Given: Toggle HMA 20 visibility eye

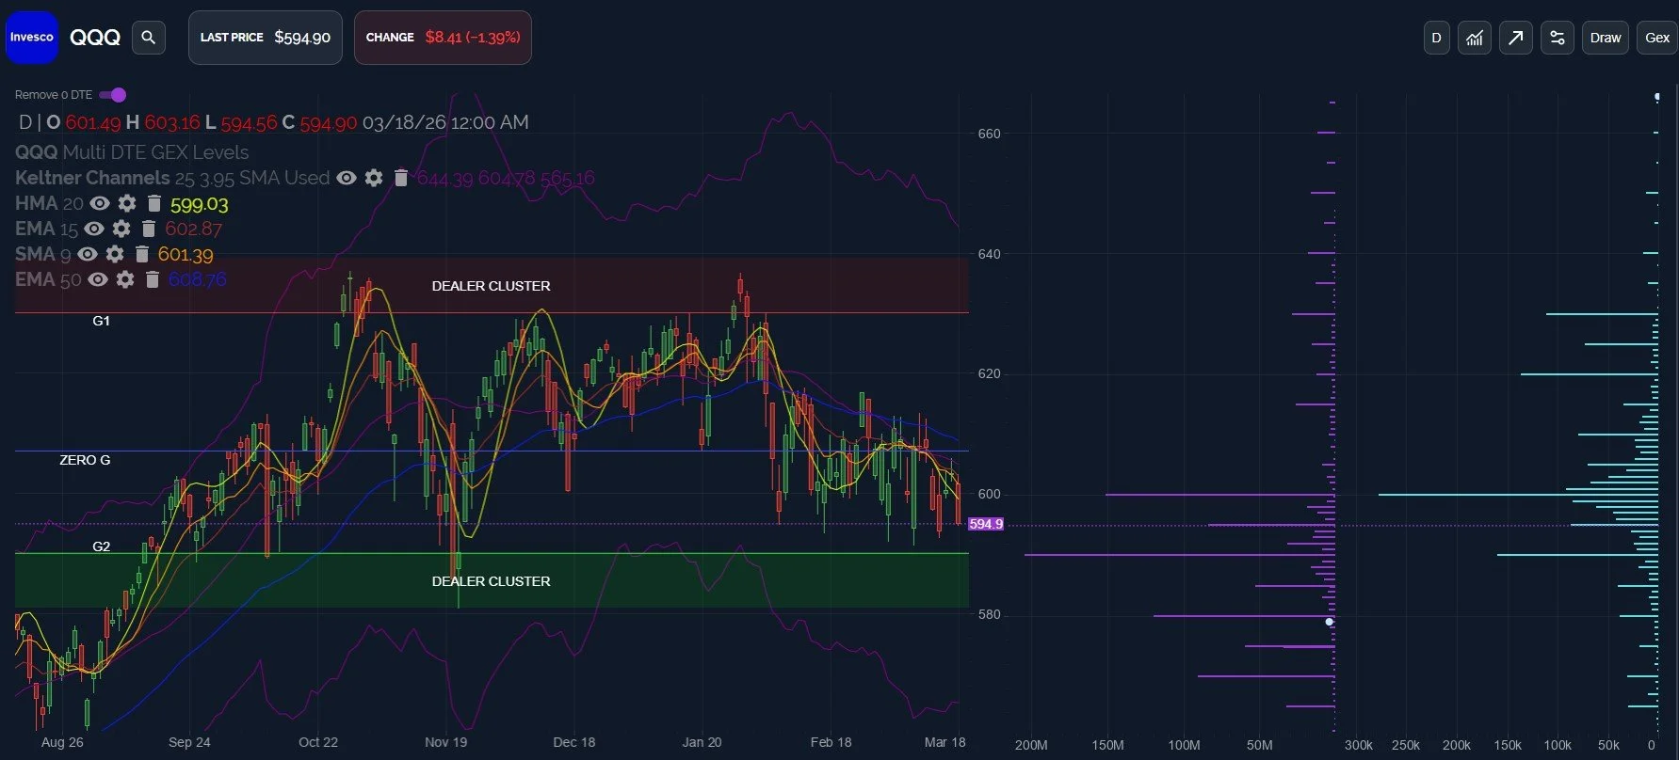Looking at the screenshot, I should coord(100,203).
